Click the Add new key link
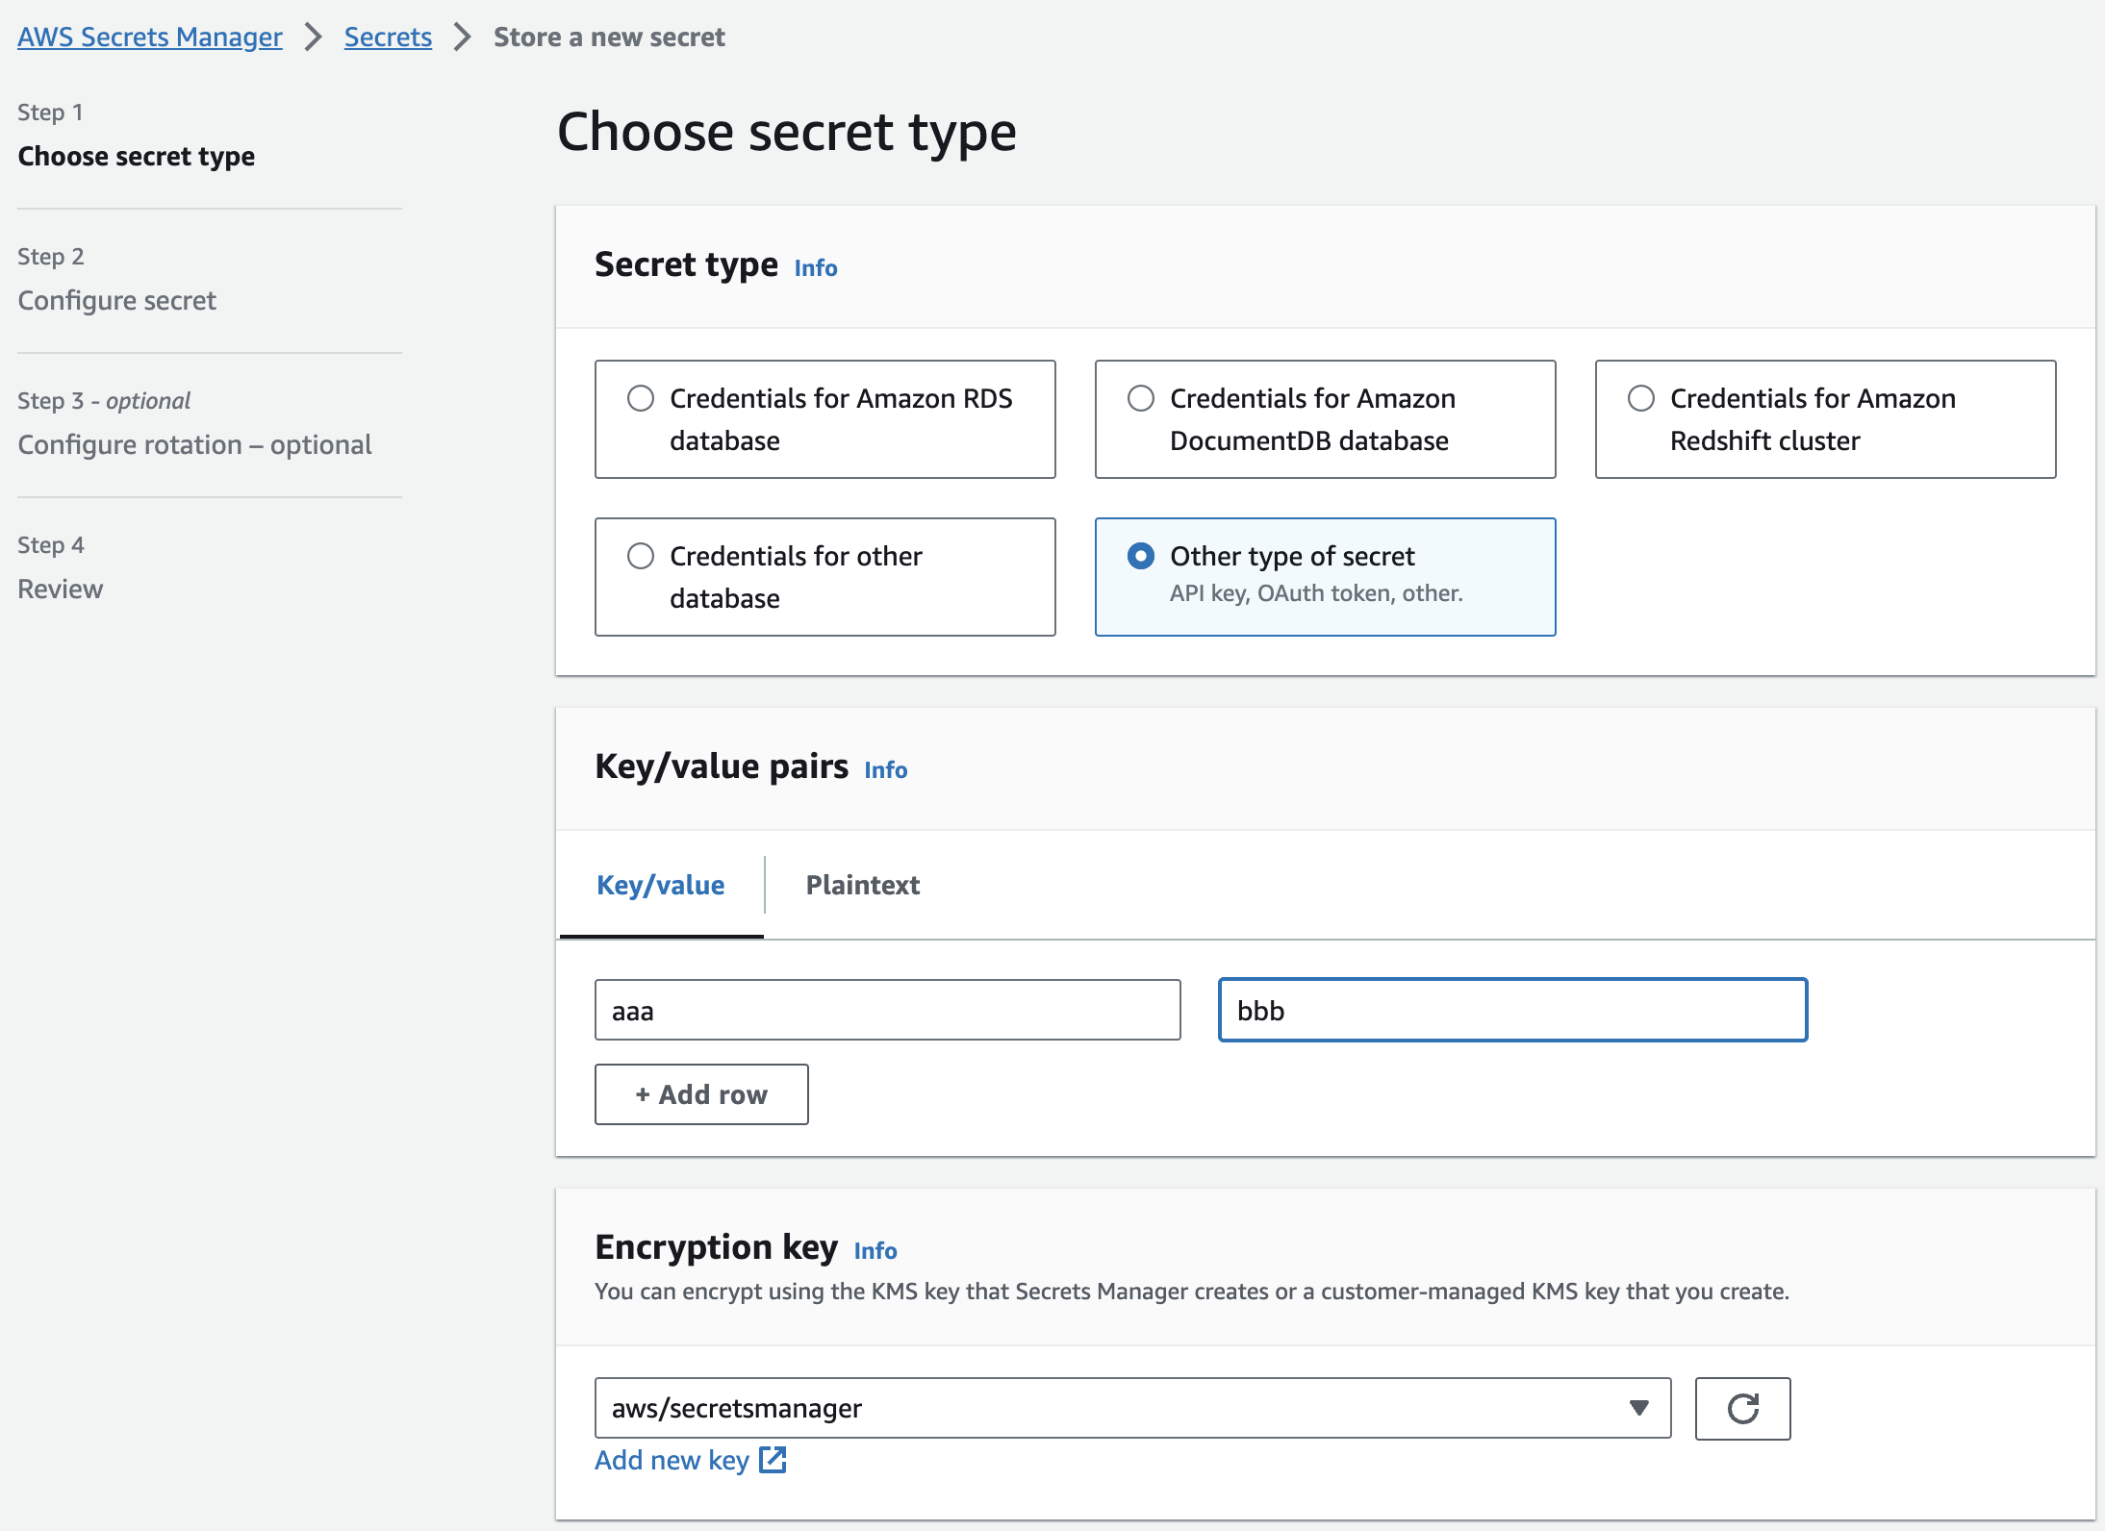Viewport: 2105px width, 1531px height. pos(672,1460)
